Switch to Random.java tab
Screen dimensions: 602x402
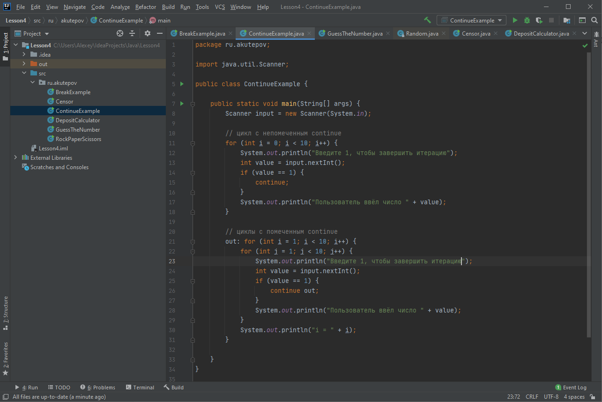pos(422,34)
